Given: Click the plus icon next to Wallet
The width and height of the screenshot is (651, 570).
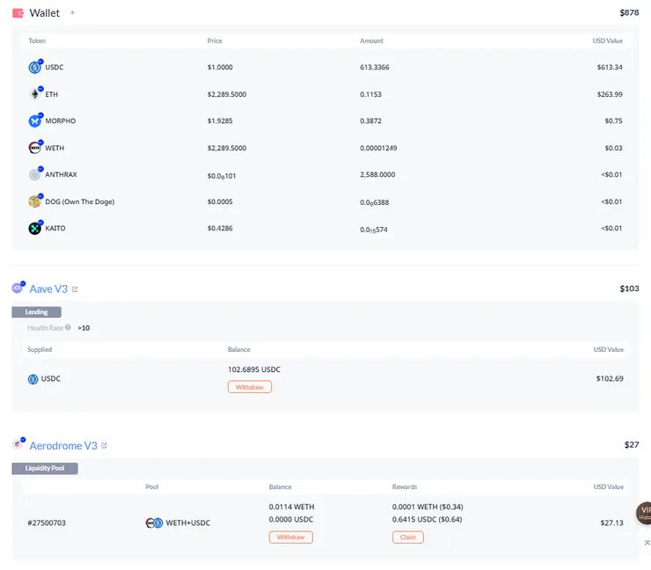Looking at the screenshot, I should [x=73, y=13].
